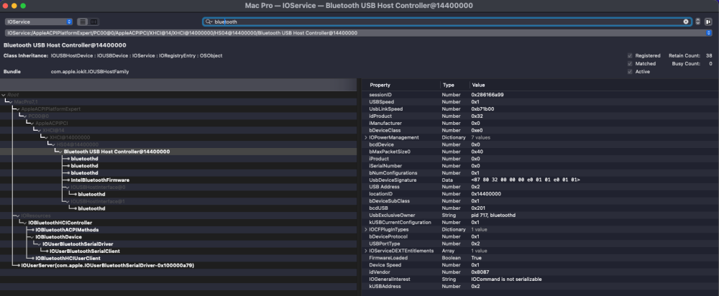719x296 pixels.
Task: Select the idVendor property row
Action: tap(540, 272)
